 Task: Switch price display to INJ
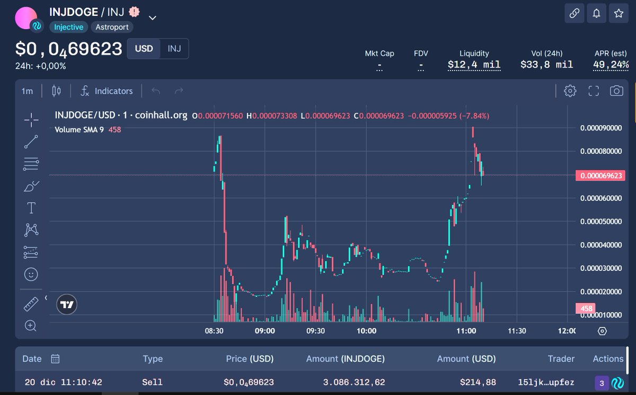[174, 49]
